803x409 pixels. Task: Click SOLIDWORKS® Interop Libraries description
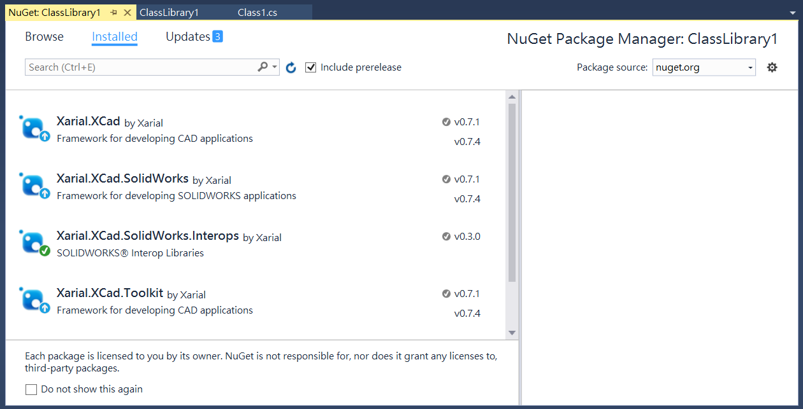point(130,253)
